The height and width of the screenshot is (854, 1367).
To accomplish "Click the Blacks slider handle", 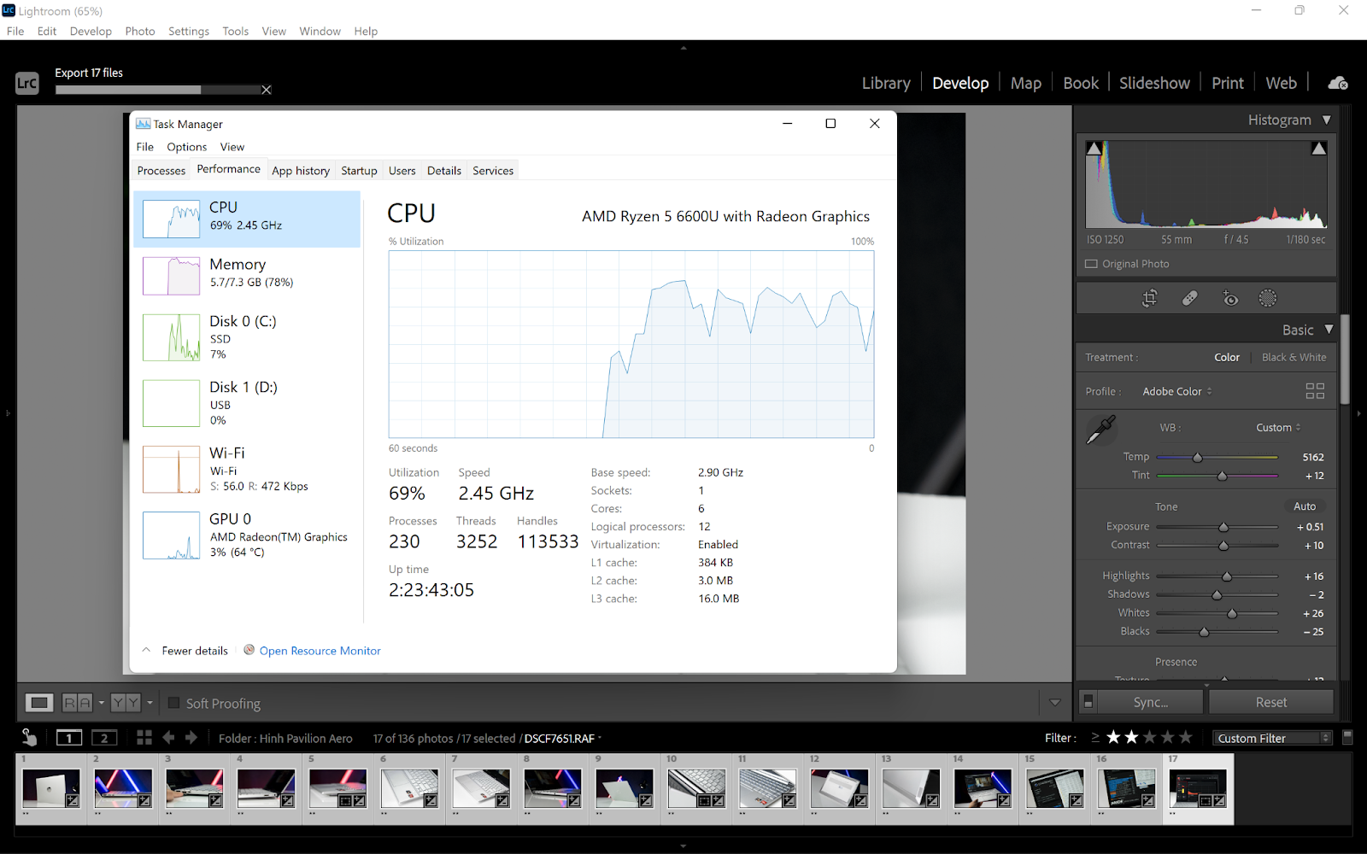I will 1204,632.
